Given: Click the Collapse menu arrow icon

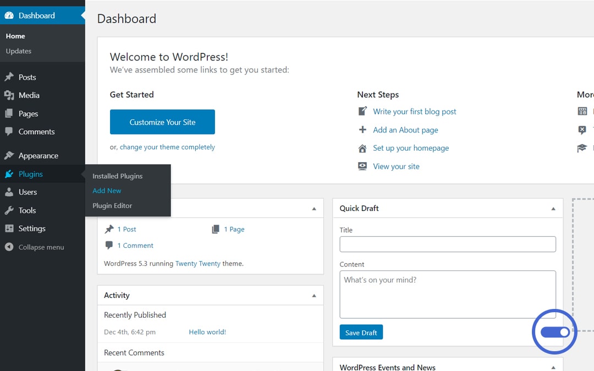Looking at the screenshot, I should (x=9, y=247).
